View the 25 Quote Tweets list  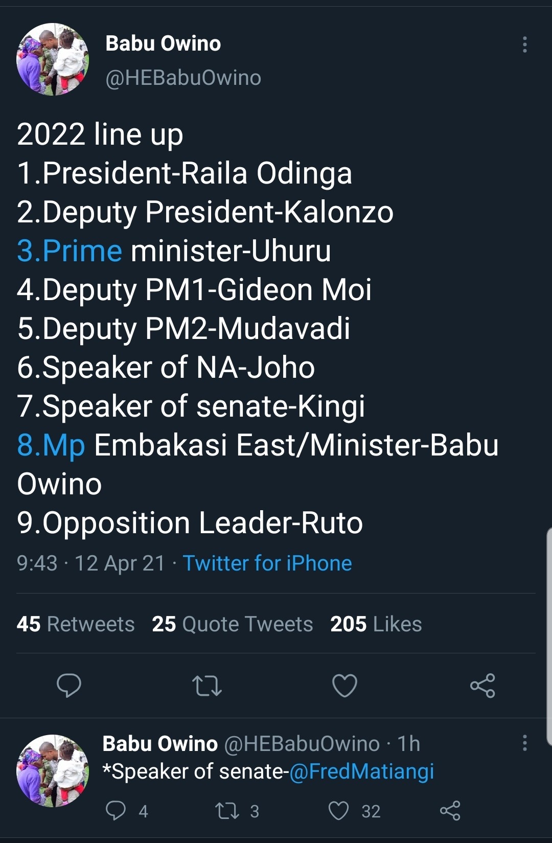(x=233, y=624)
